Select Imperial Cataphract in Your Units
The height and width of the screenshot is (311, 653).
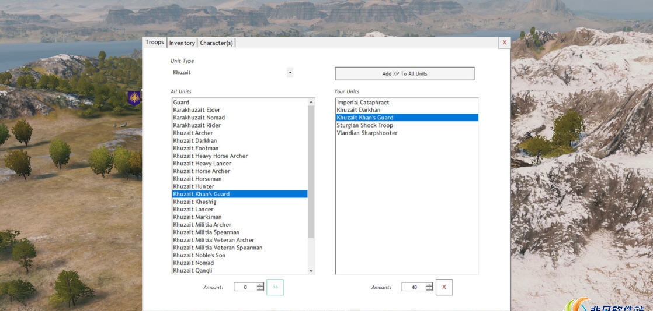[x=363, y=103]
